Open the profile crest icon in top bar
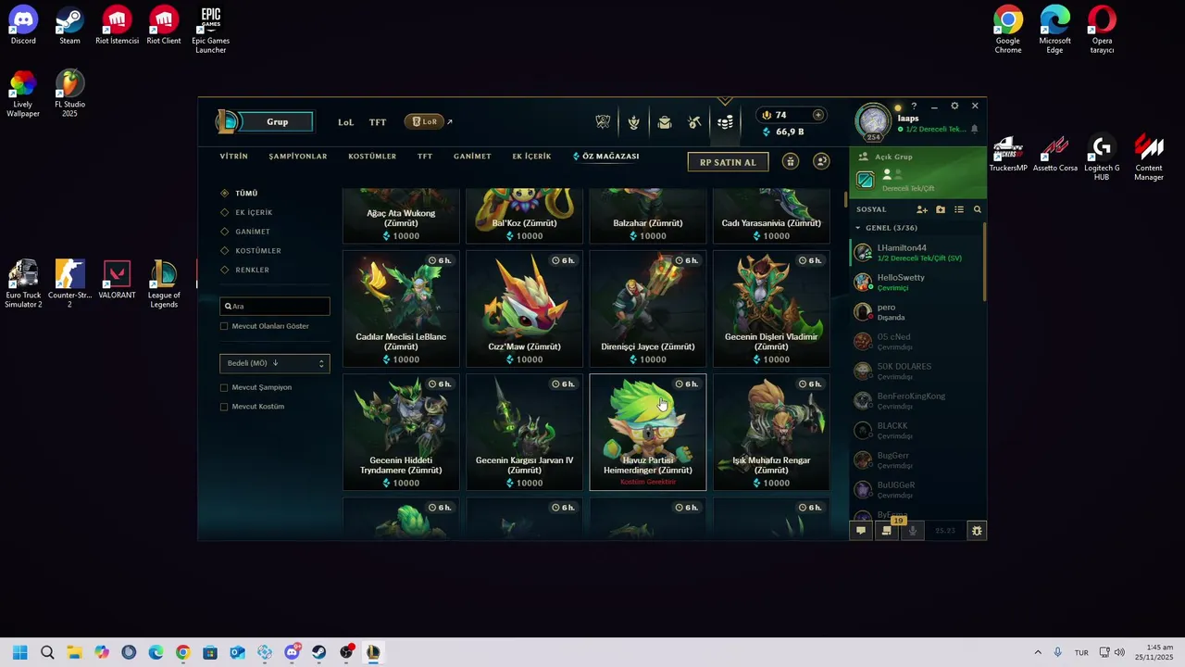 pyautogui.click(x=633, y=122)
